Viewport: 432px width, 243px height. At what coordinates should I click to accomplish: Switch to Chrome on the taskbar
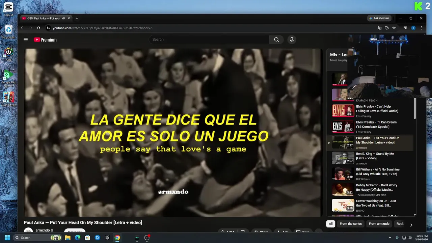117,238
